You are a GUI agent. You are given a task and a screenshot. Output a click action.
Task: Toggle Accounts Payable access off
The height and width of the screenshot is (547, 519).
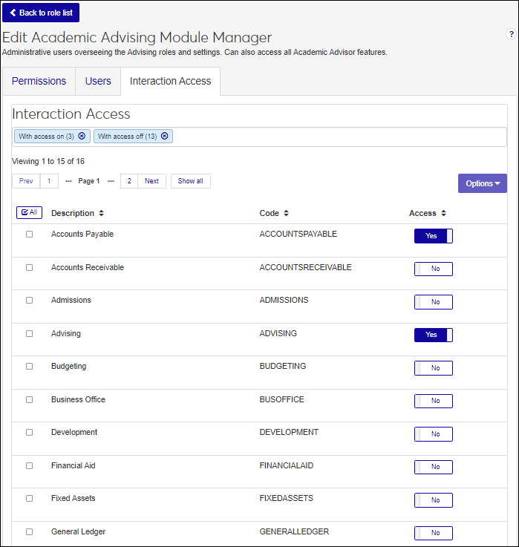coord(433,236)
